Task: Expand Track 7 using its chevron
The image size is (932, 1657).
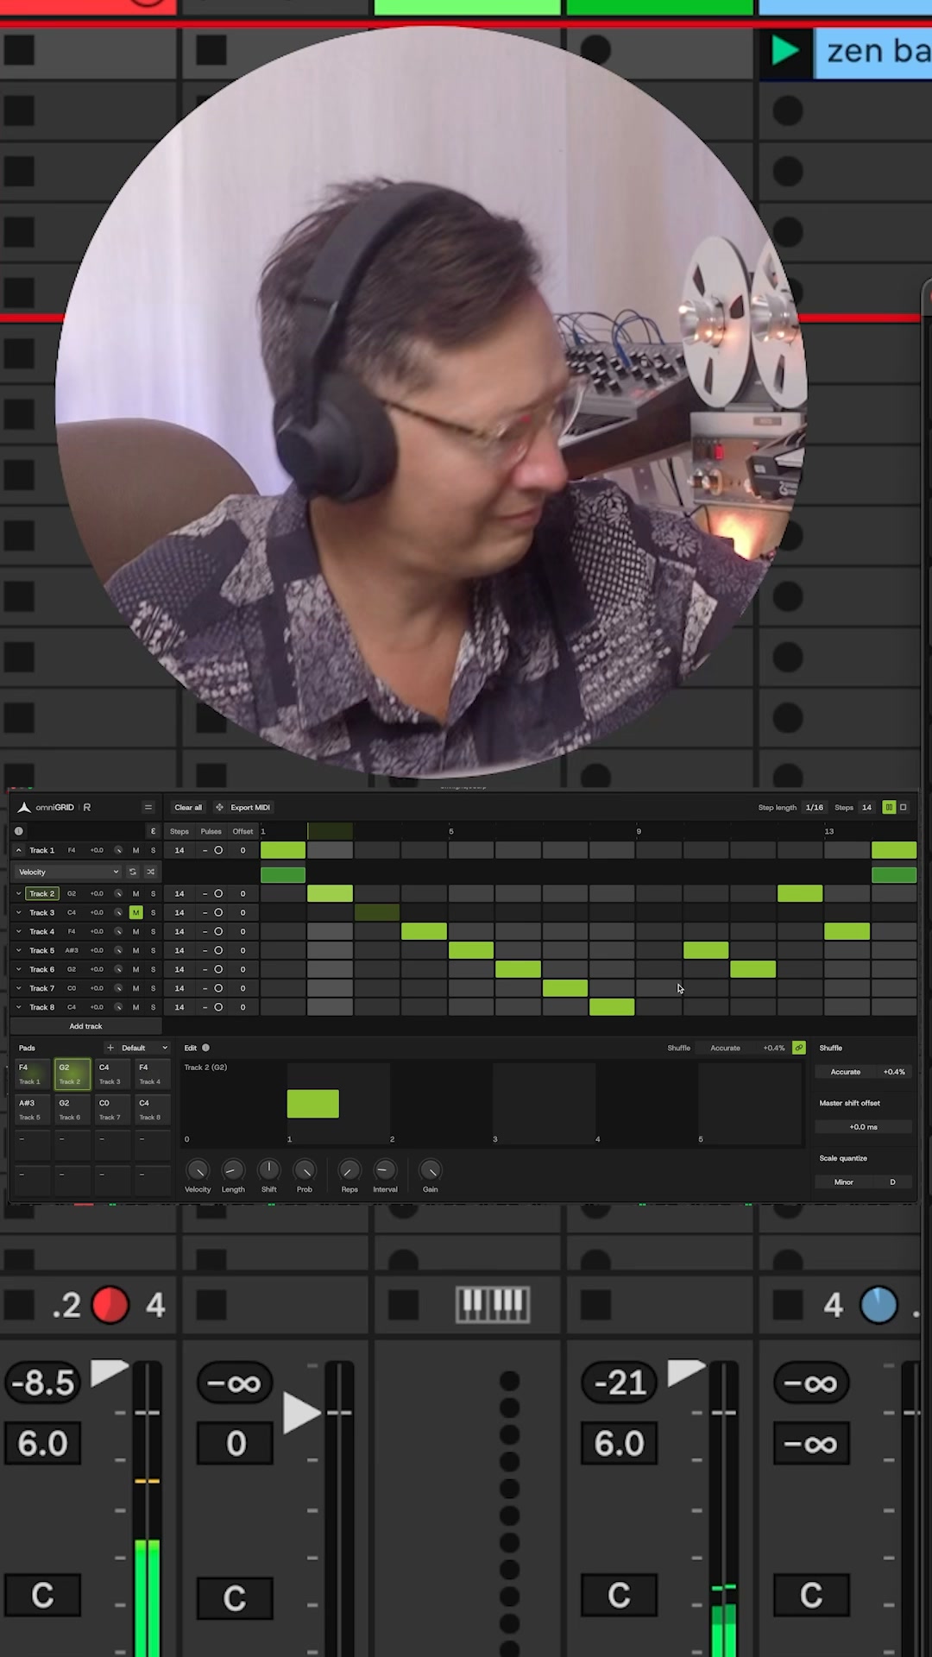Action: coord(19,988)
